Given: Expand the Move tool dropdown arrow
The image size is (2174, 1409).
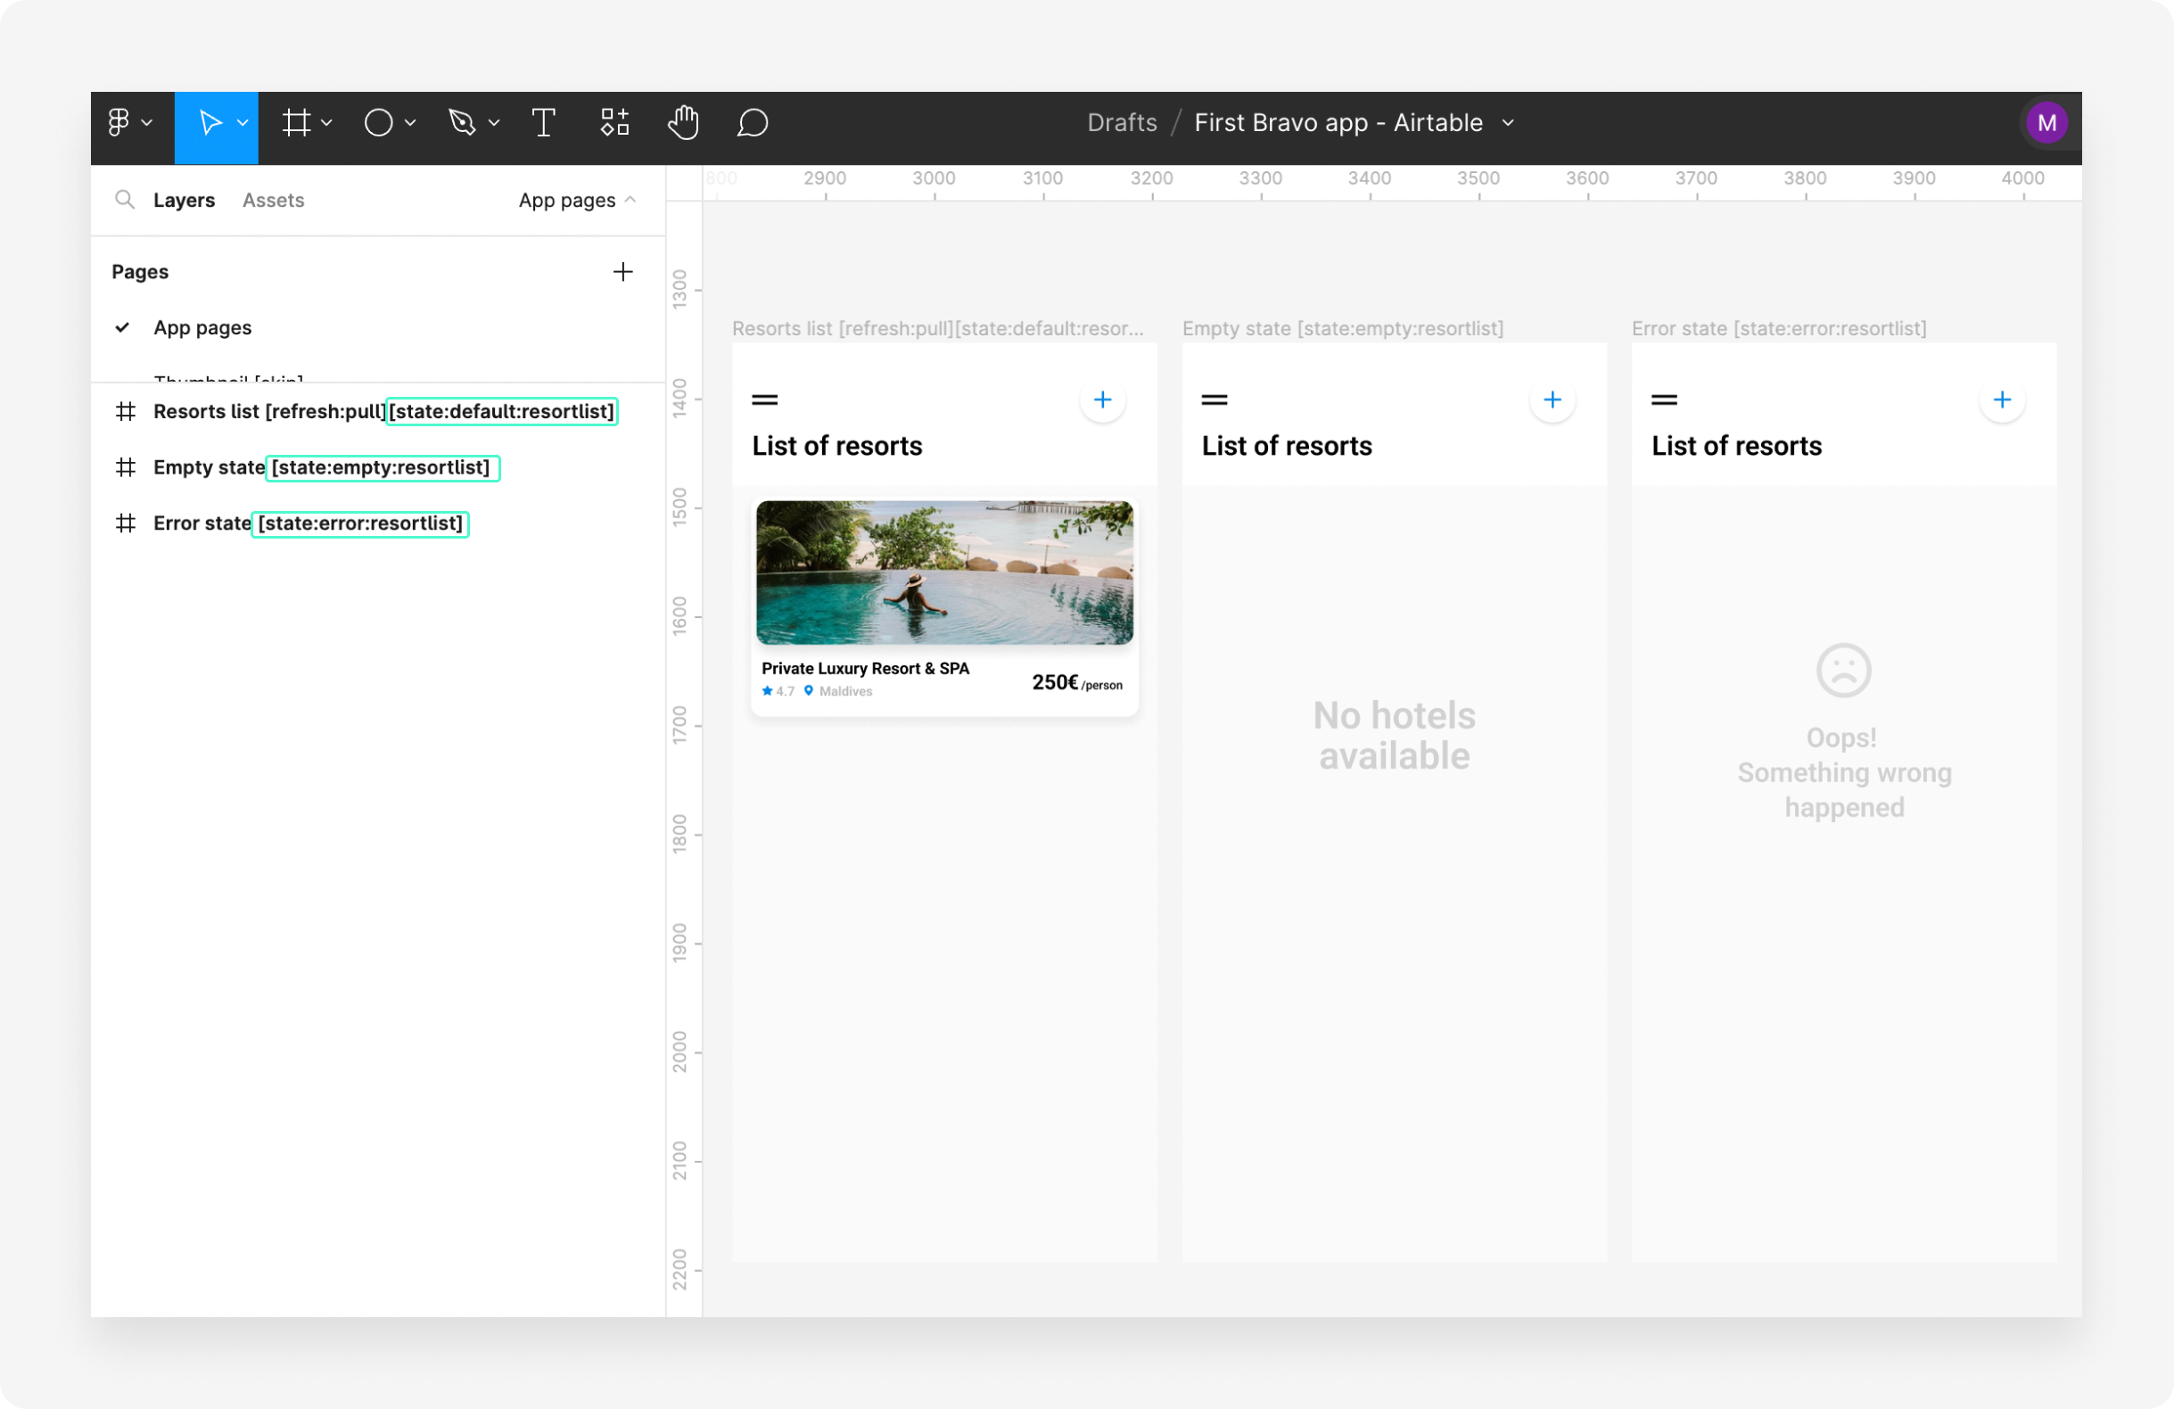Looking at the screenshot, I should point(243,122).
